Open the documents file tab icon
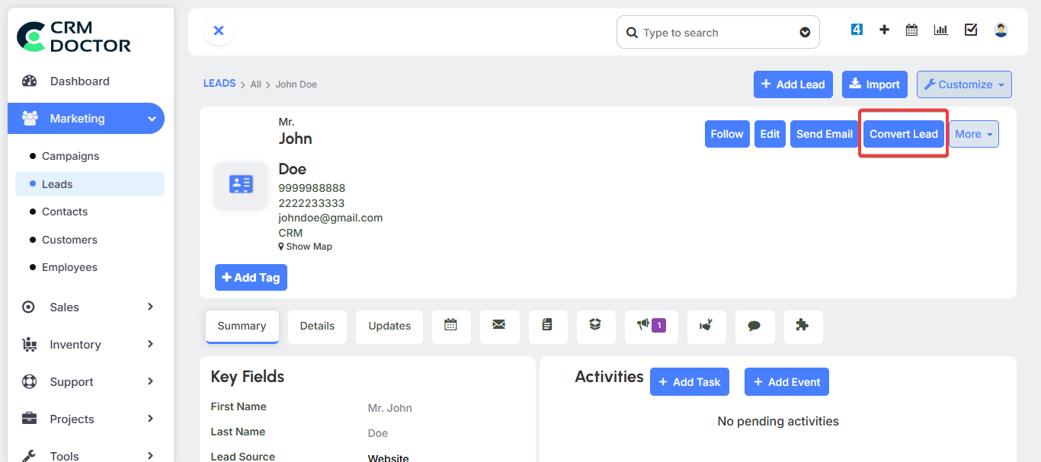This screenshot has height=462, width=1041. [547, 326]
